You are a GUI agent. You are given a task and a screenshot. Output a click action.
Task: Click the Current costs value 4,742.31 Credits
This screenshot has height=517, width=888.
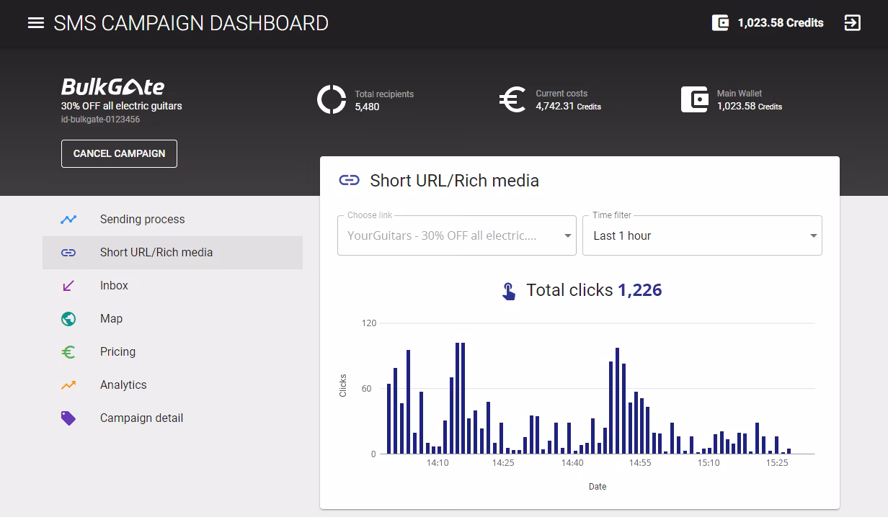[x=568, y=107]
